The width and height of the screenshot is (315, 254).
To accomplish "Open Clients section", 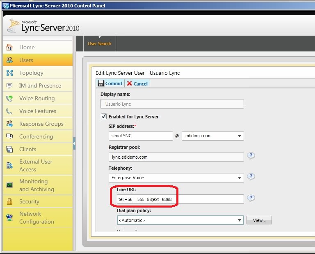I will 38,149.
